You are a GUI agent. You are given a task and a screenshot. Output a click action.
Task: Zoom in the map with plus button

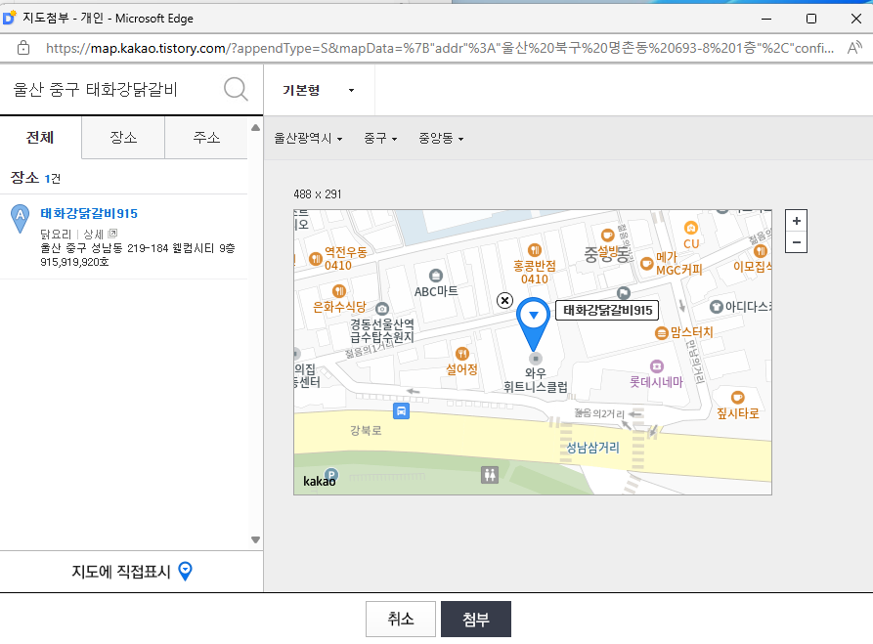click(796, 221)
